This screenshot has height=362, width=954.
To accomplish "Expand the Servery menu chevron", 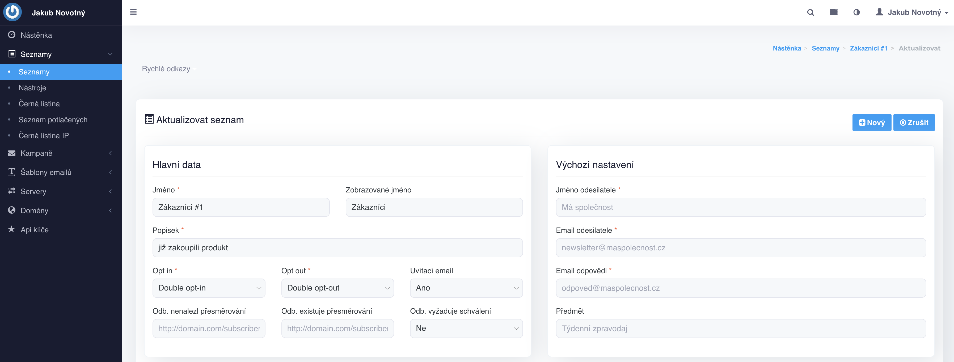I will point(110,192).
